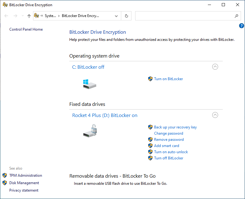Collapse the C: drive section chevron
This screenshot has height=199, width=245.
tap(215, 67)
